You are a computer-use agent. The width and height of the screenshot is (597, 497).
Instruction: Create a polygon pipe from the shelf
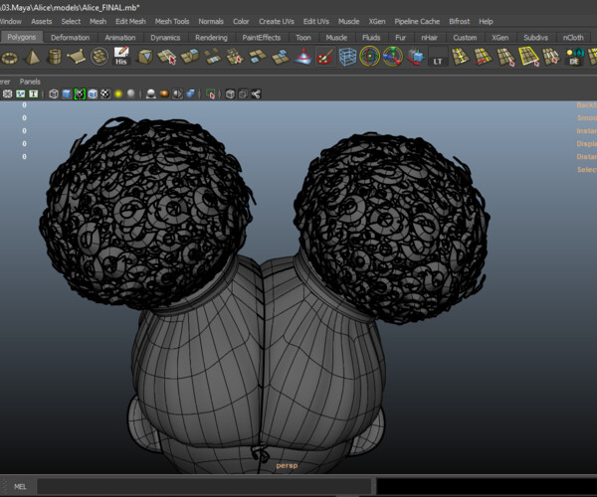pyautogui.click(x=55, y=57)
